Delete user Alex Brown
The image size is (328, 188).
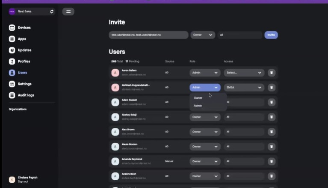click(x=272, y=132)
